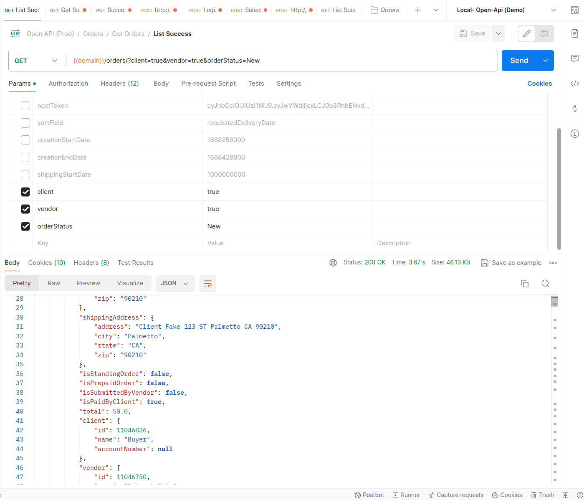Enable the sortField parameter
This screenshot has width=584, height=500.
click(25, 123)
